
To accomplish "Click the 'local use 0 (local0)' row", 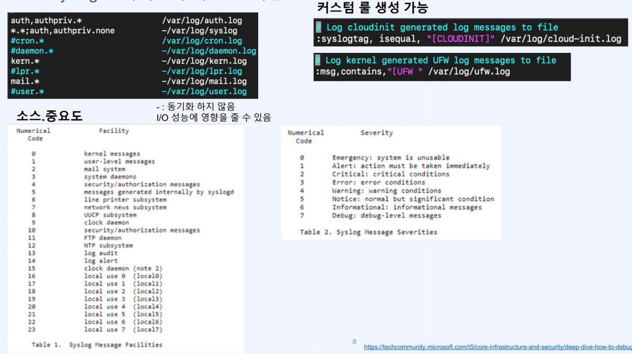I will tap(123, 276).
